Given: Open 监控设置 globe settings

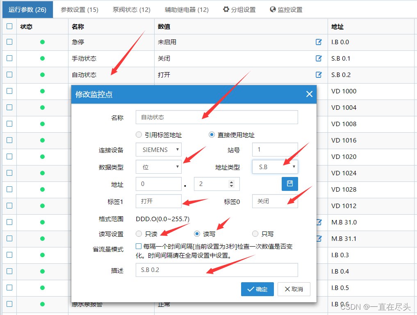Looking at the screenshot, I should tap(286, 9).
